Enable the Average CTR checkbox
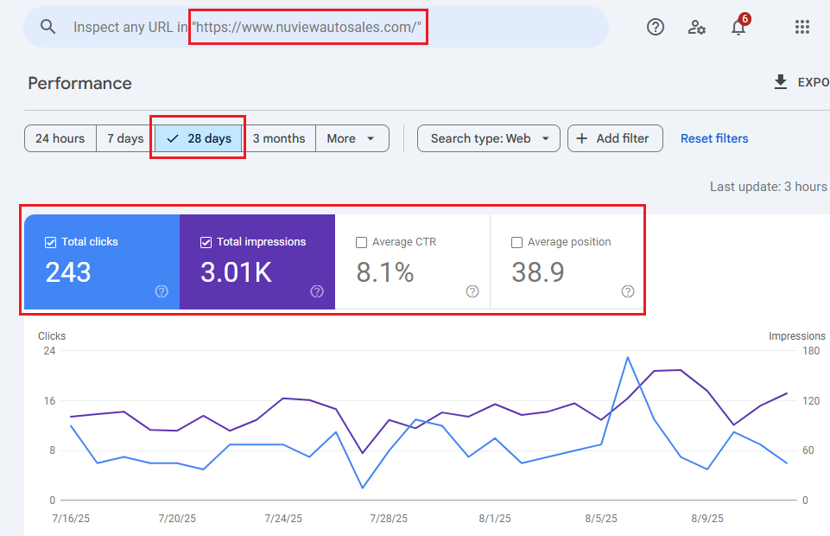This screenshot has width=830, height=536. pos(361,242)
